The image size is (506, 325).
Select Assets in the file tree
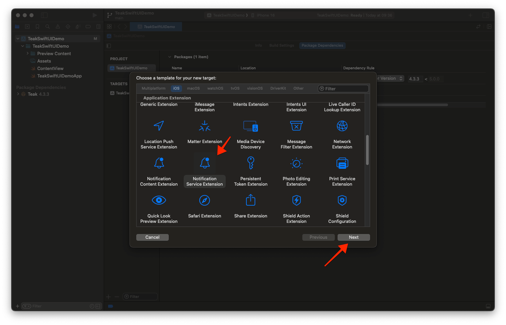(44, 61)
